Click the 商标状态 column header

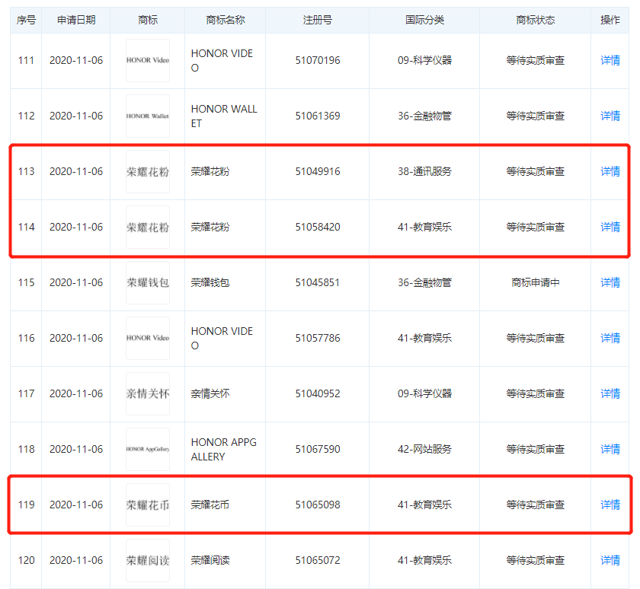click(x=535, y=21)
